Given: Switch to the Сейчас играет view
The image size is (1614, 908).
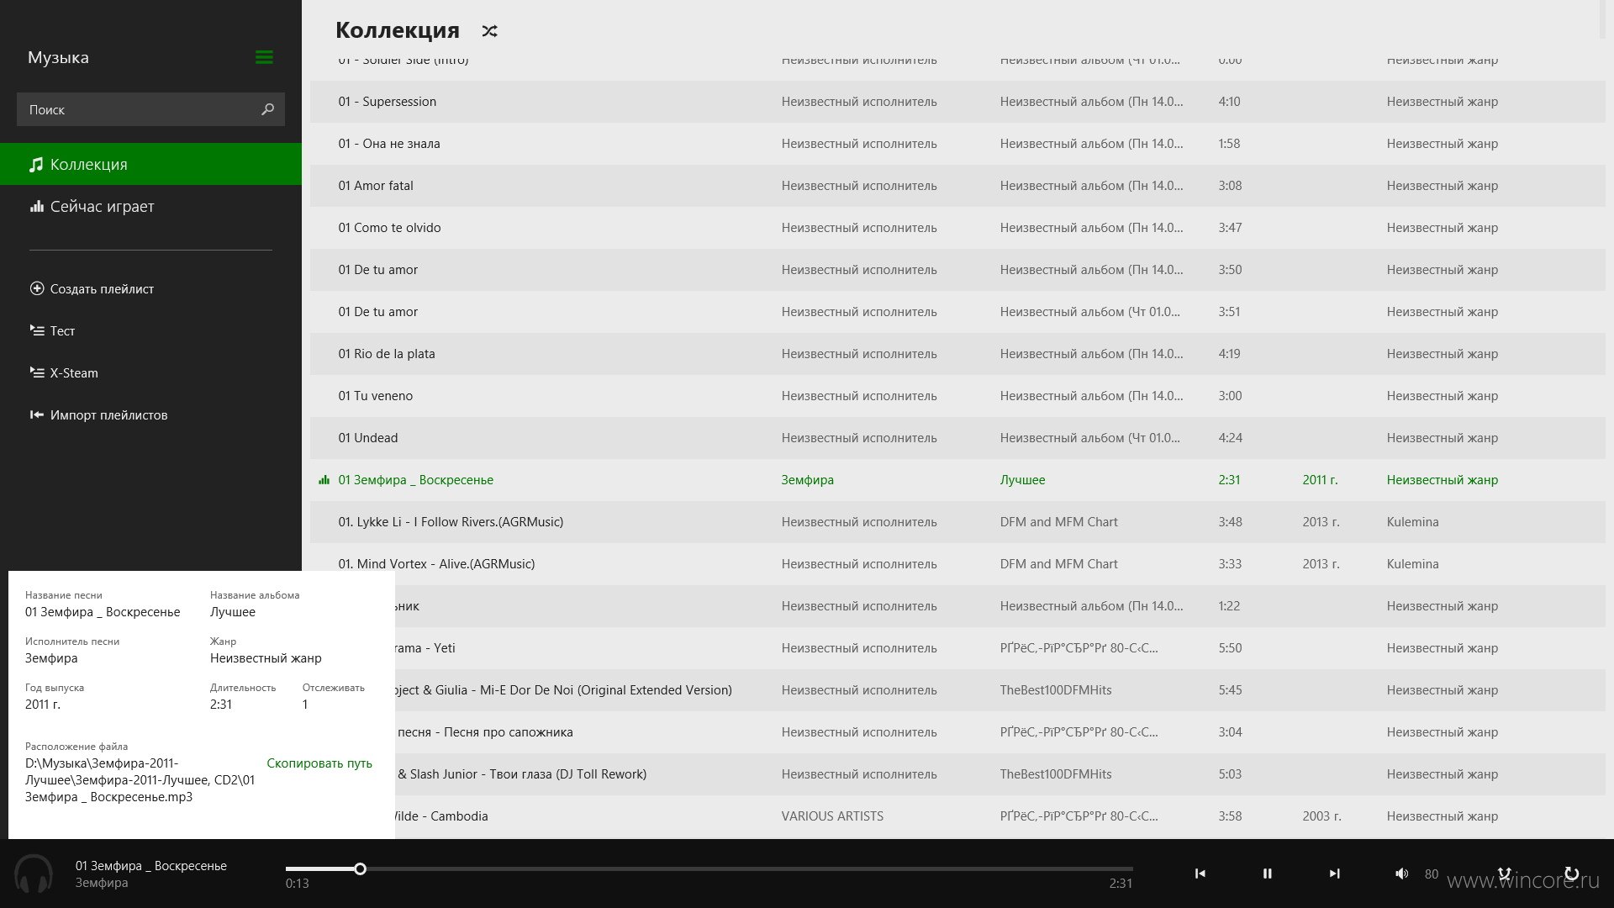Looking at the screenshot, I should (150, 206).
